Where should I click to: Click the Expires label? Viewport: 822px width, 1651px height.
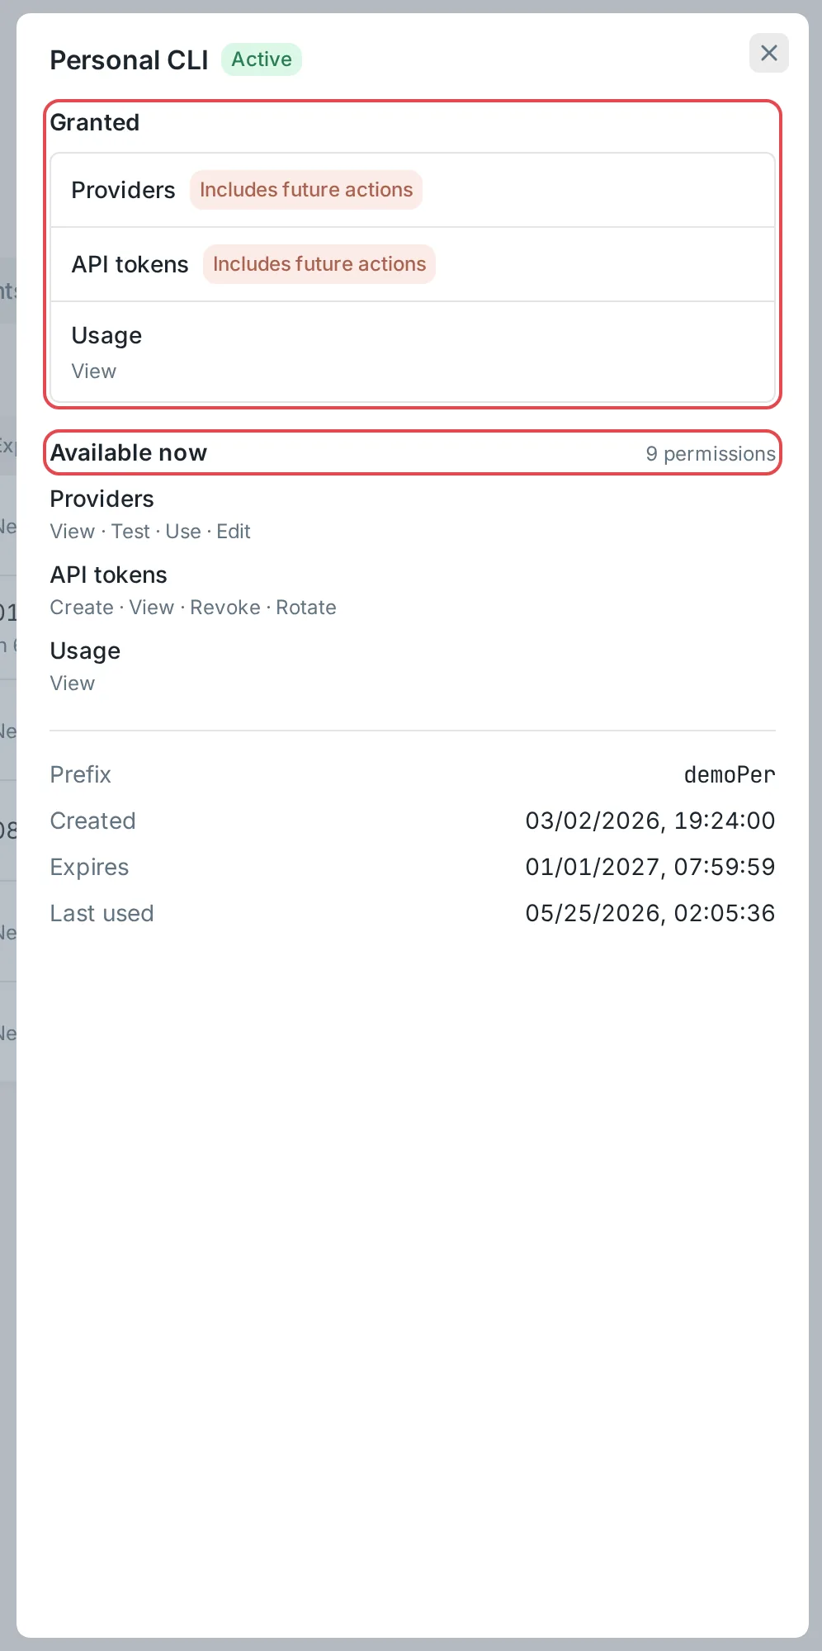[x=90, y=867]
